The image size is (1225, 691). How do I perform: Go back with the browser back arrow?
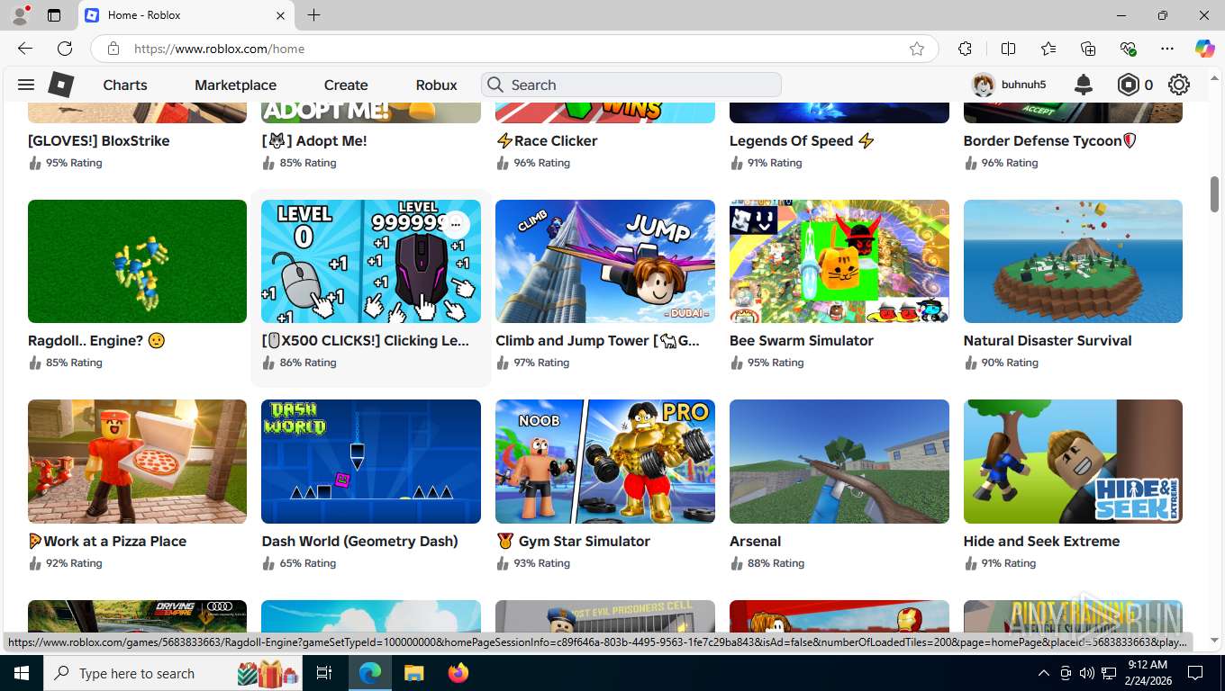pos(25,49)
